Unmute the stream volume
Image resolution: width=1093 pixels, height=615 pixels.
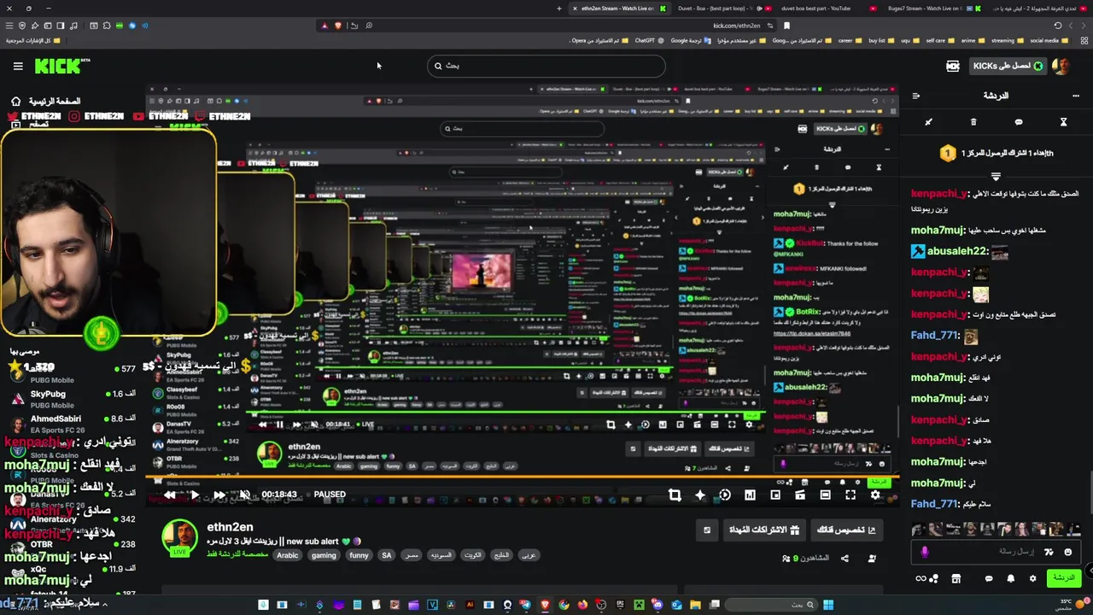244,495
